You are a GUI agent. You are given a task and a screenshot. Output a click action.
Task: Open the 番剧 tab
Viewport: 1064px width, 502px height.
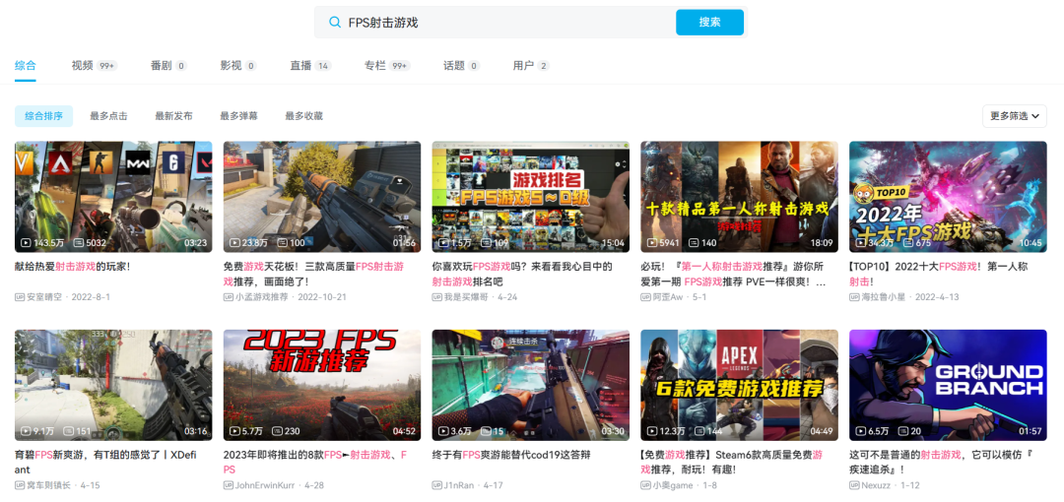(x=168, y=66)
